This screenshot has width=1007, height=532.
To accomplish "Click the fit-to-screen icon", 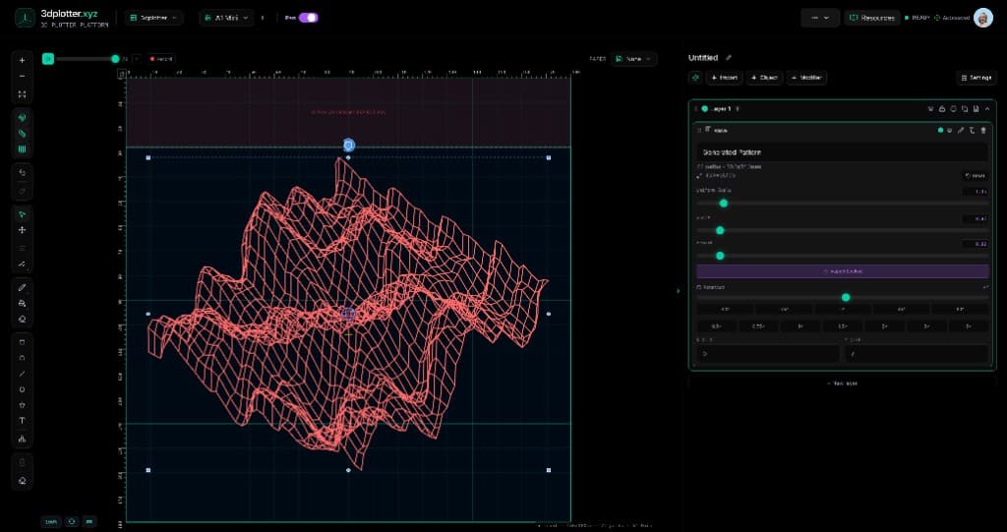I will (x=23, y=93).
